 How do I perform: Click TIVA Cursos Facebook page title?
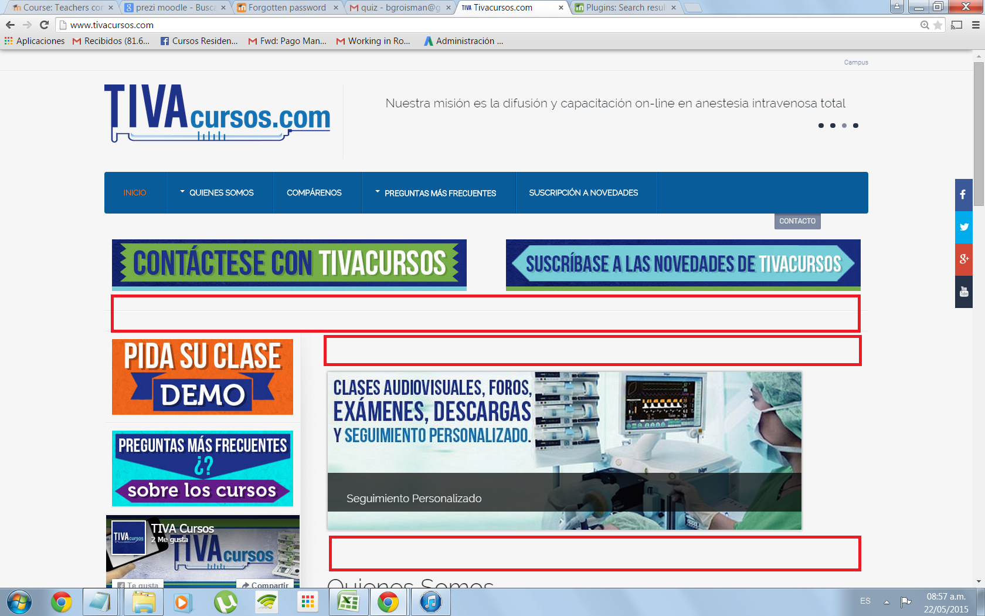pyautogui.click(x=182, y=529)
